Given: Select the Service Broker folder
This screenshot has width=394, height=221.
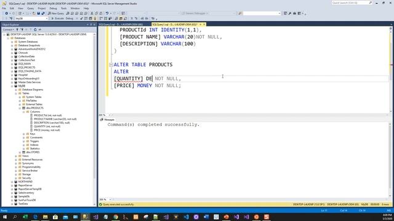Looking at the screenshot, I should (30, 171).
